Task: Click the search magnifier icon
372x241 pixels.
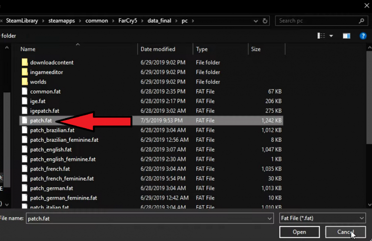Action: point(361,21)
